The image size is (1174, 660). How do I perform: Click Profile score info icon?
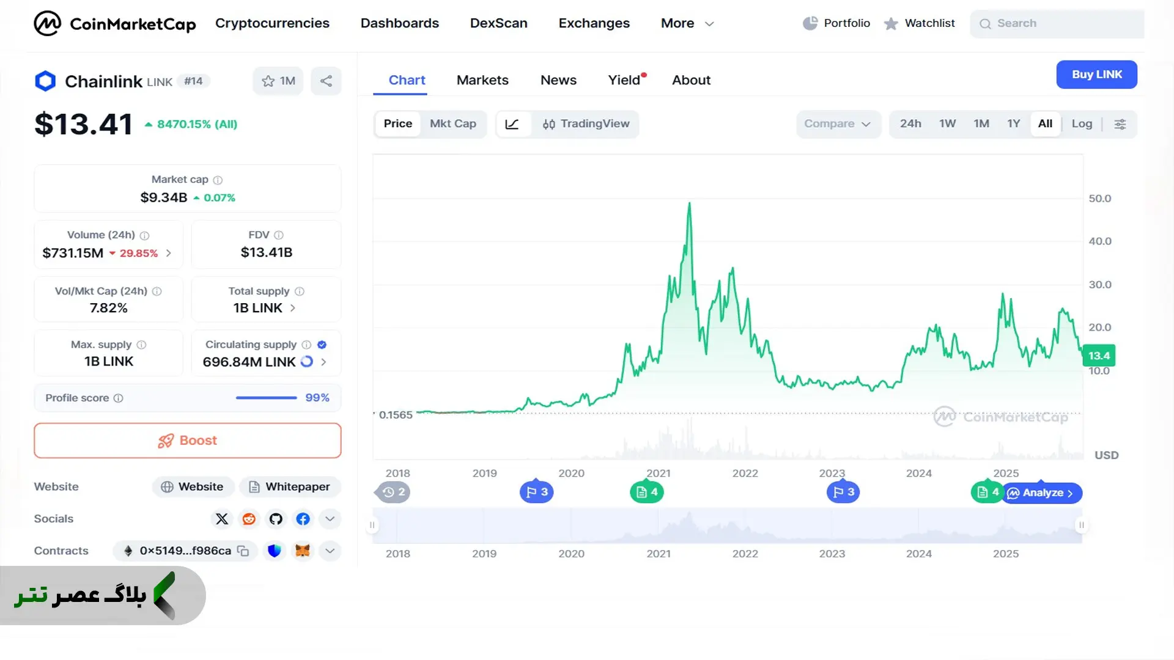coord(119,398)
